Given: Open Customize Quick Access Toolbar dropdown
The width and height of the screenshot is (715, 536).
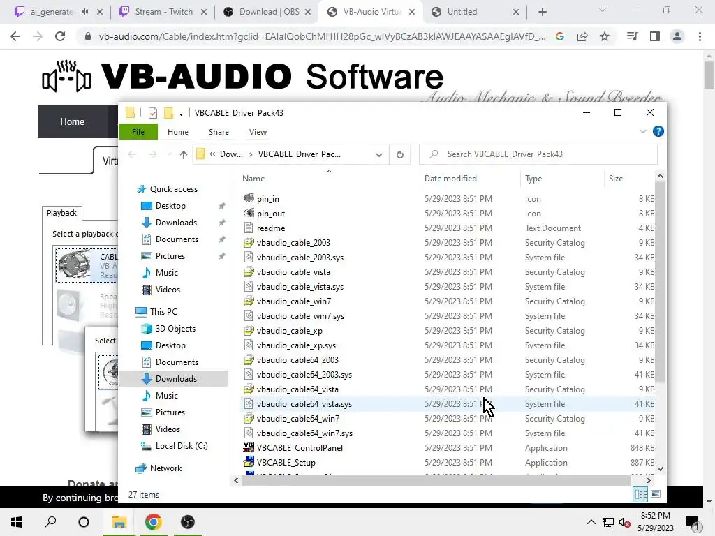Looking at the screenshot, I should pos(181,113).
